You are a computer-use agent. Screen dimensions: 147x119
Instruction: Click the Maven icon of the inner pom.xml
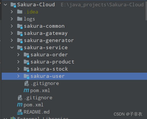click(x=26, y=90)
